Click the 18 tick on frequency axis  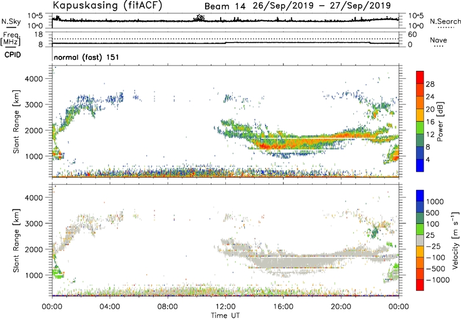click(x=39, y=34)
